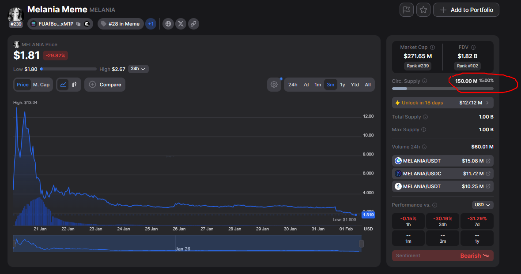Click Rank #239 badge
The width and height of the screenshot is (521, 274).
click(x=418, y=66)
